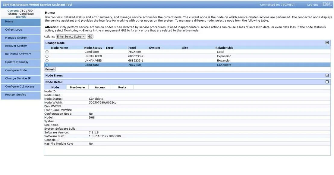Switch to the Access tab
Viewport: 334px width, 175px height.
100,87
